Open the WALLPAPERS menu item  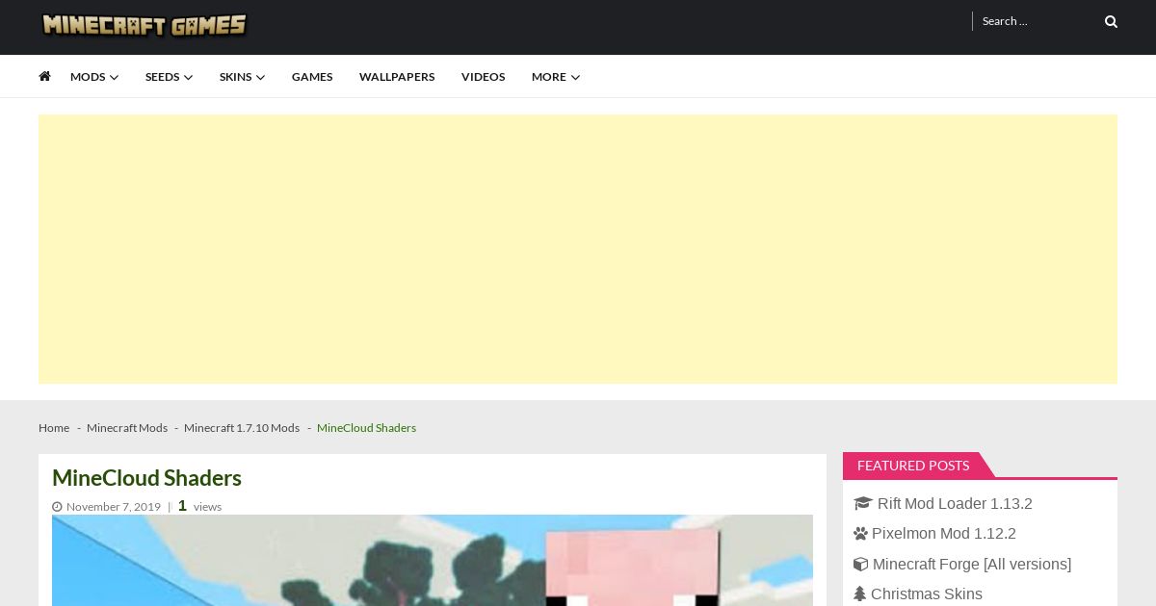[397, 77]
